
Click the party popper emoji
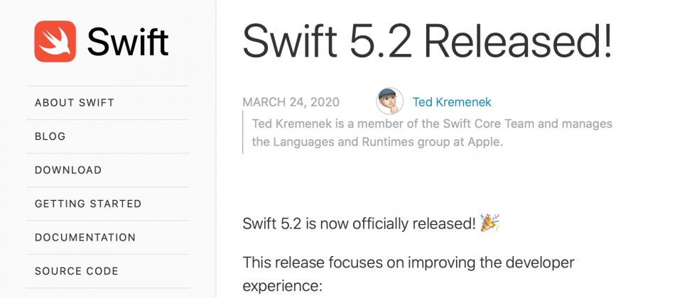[x=489, y=223]
